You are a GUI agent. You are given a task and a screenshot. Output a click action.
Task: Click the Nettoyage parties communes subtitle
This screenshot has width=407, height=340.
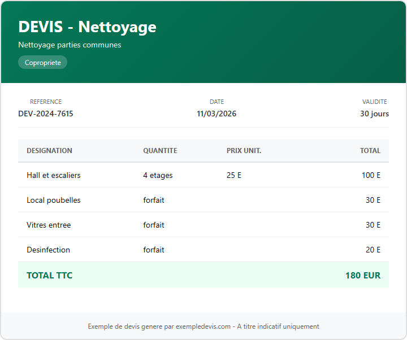(x=70, y=45)
